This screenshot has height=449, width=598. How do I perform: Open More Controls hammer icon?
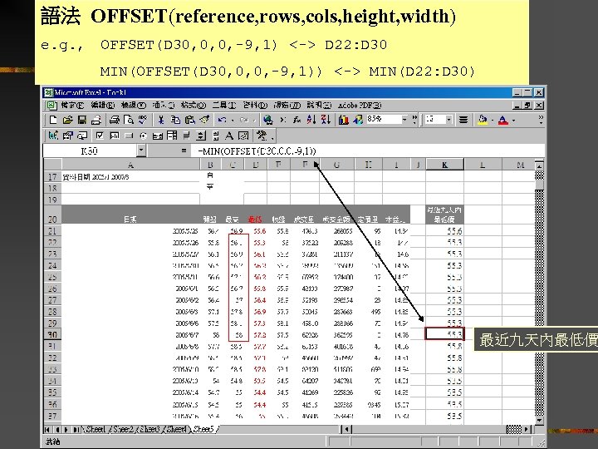[x=262, y=136]
